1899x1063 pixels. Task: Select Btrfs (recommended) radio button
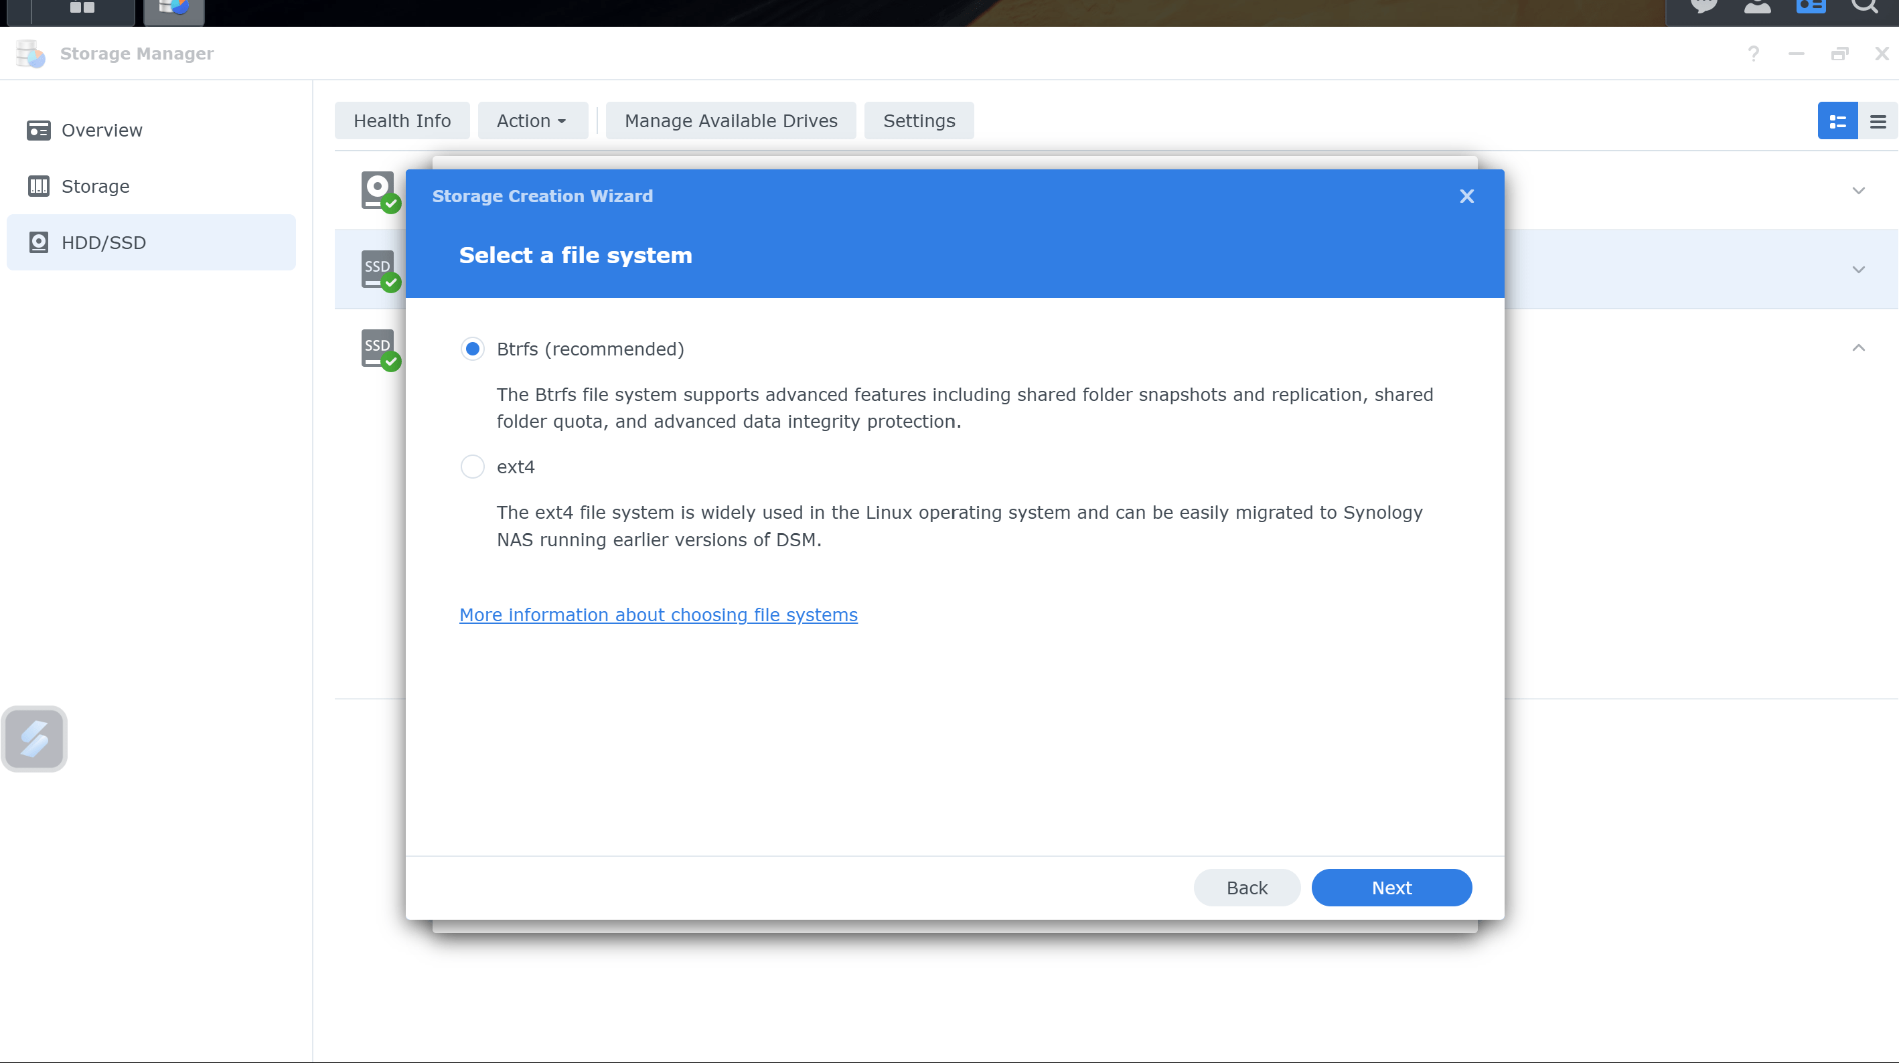tap(473, 349)
